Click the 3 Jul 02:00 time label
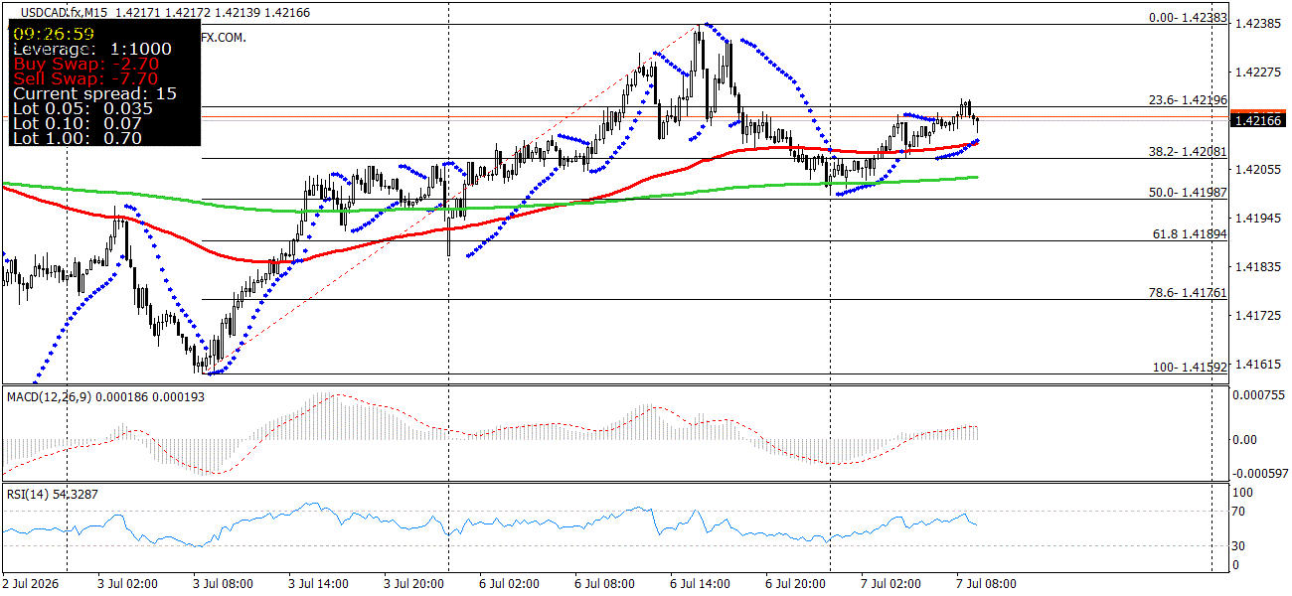Image resolution: width=1292 pixels, height=596 pixels. pyautogui.click(x=130, y=584)
